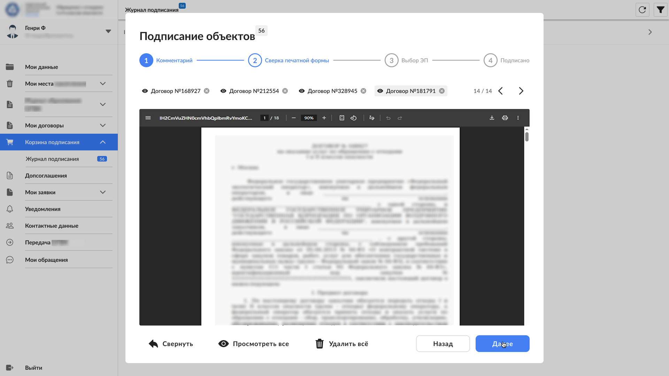Download the PDF document
Screen dimensions: 669x376
pyautogui.click(x=492, y=118)
